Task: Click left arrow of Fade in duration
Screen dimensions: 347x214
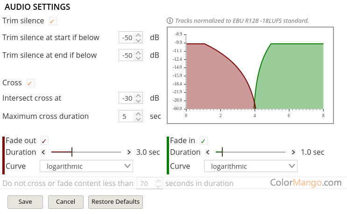Action: point(208,152)
